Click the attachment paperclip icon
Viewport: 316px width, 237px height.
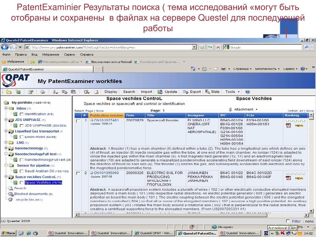(x=230, y=110)
